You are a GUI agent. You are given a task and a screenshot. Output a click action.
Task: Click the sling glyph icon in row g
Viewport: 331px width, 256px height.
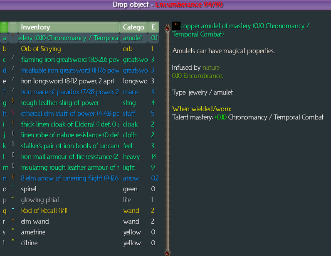point(13,101)
